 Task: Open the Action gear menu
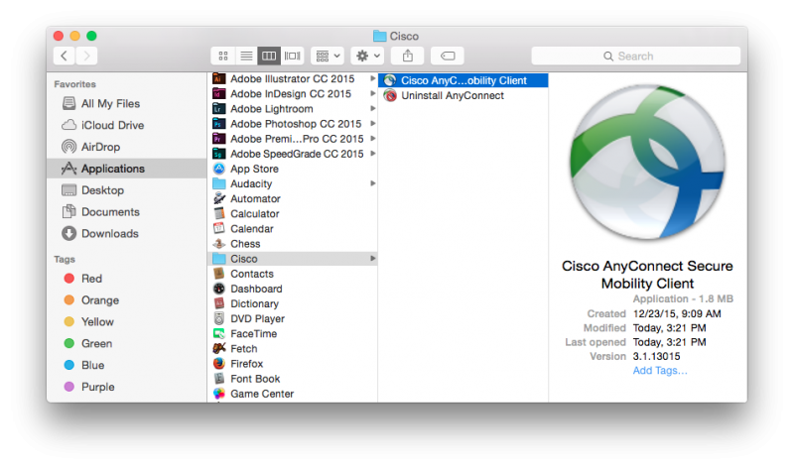[367, 56]
